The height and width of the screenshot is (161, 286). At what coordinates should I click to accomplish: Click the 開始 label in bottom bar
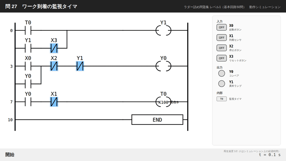[x=10, y=155]
